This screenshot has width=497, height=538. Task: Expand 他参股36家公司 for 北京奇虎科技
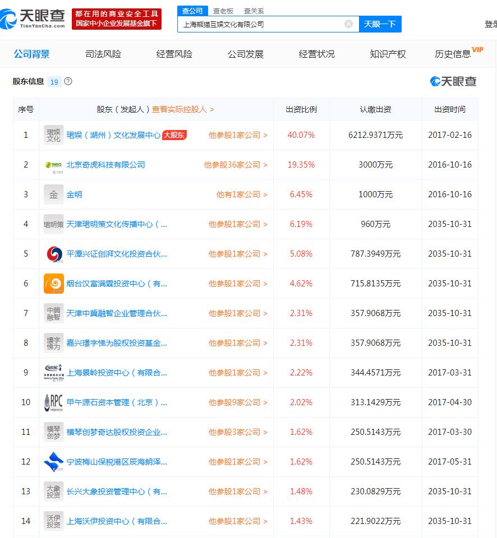point(236,165)
